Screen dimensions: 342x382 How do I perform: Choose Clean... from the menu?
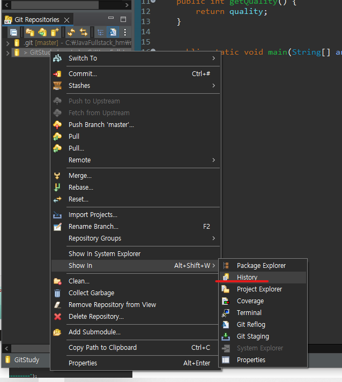pos(135,281)
